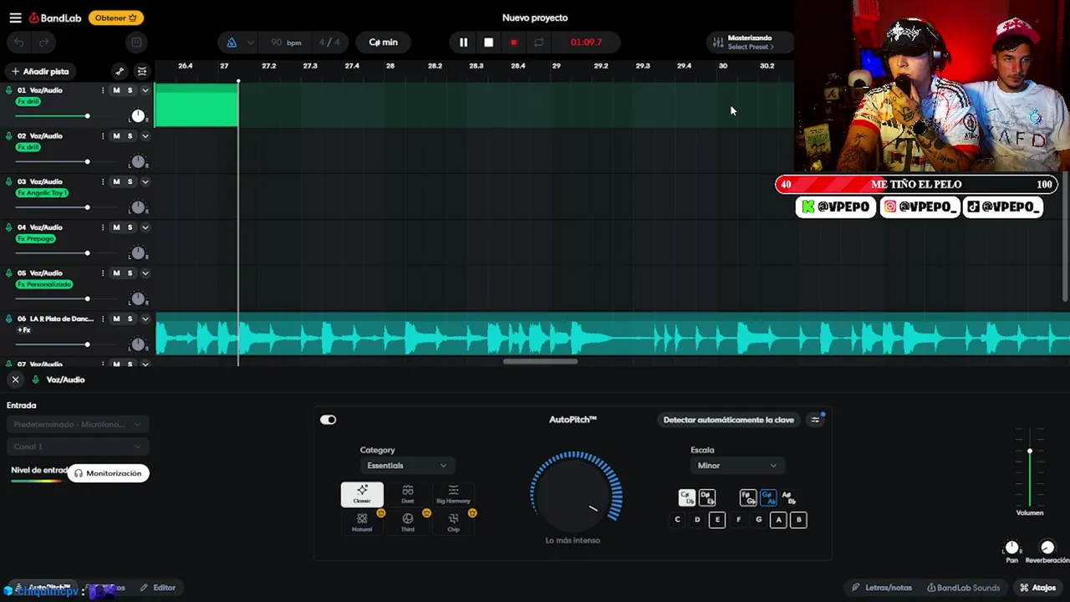Screen dimensions: 1070x602
Task: Mute track 01 Voz/Audio
Action: (116, 90)
